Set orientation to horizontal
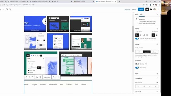 pos(153,35)
